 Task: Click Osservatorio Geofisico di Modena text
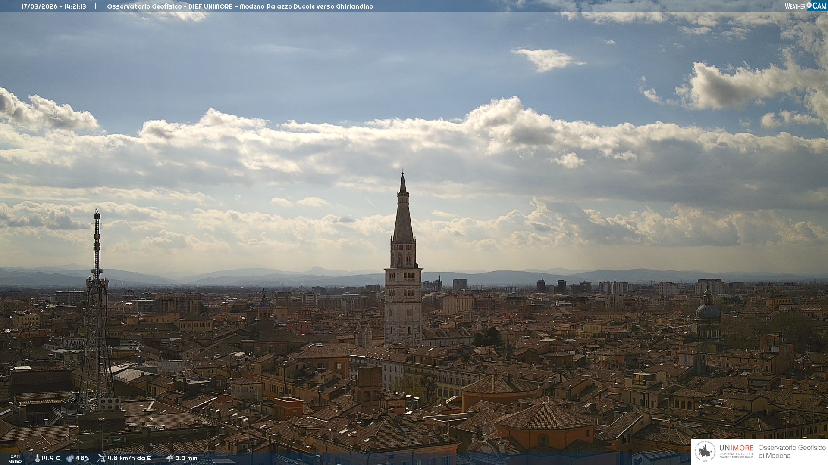point(792,452)
